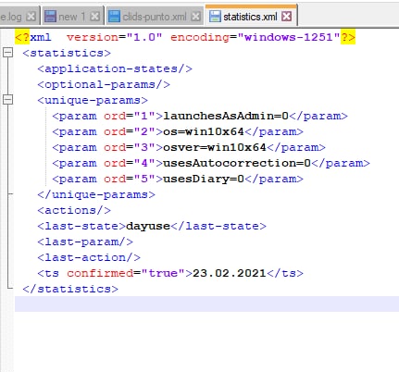The image size is (399, 372).
Task: Collapse the unique-params fold marker
Action: [8, 100]
